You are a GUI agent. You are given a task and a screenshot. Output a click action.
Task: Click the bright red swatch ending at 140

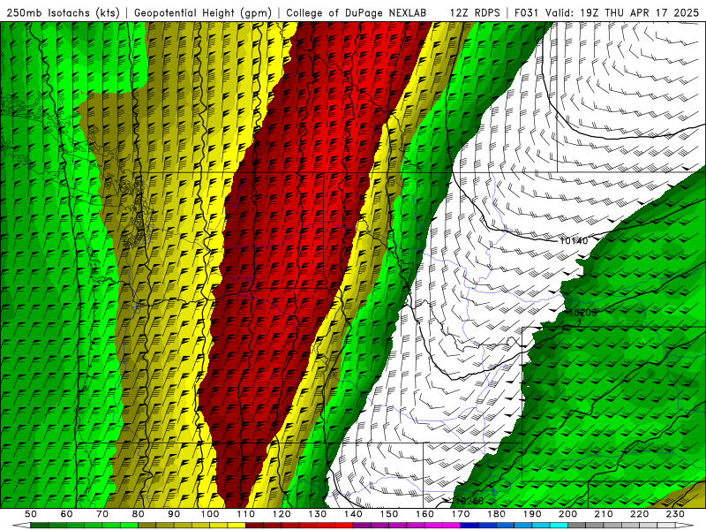coord(344,526)
